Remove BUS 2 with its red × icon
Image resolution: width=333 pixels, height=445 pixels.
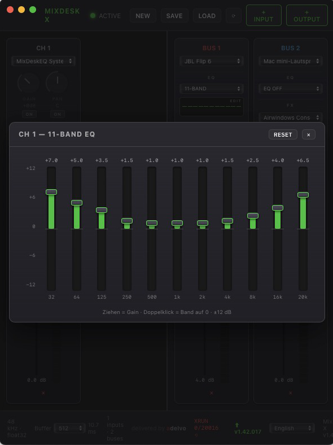(291, 393)
